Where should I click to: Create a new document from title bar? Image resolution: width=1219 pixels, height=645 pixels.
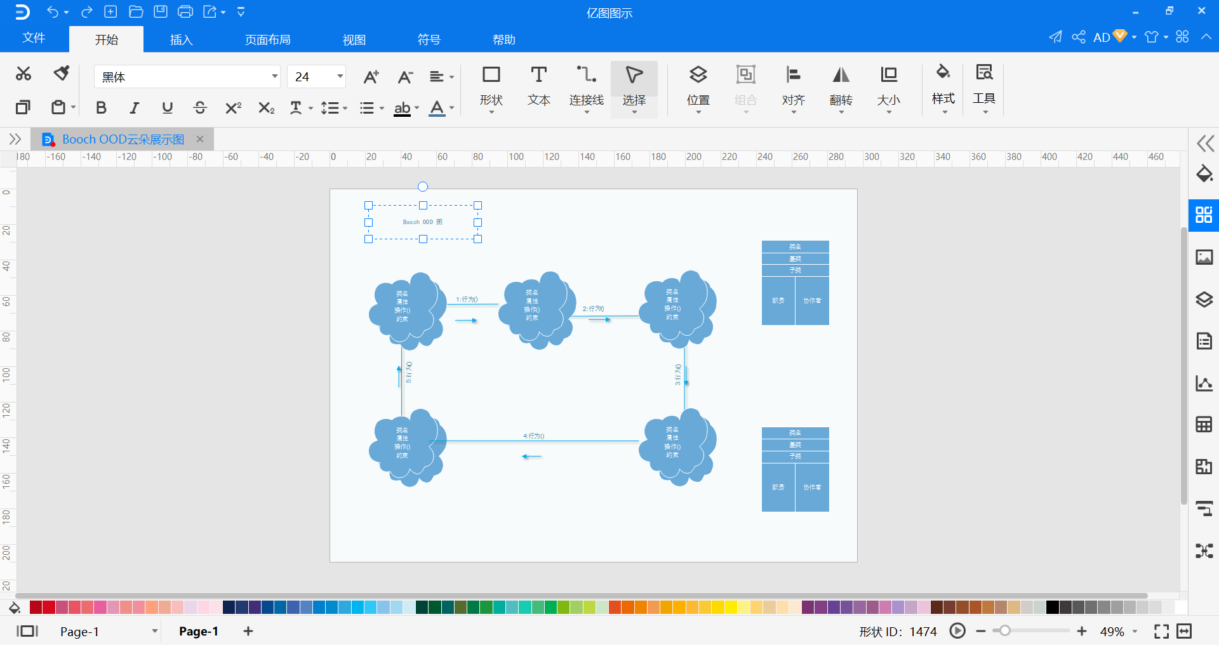(110, 11)
